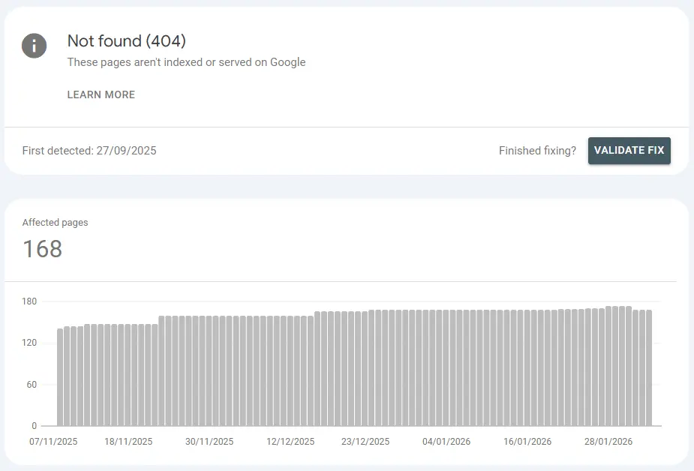Select the First detected date text
Image resolution: width=694 pixels, height=471 pixels.
tap(89, 151)
